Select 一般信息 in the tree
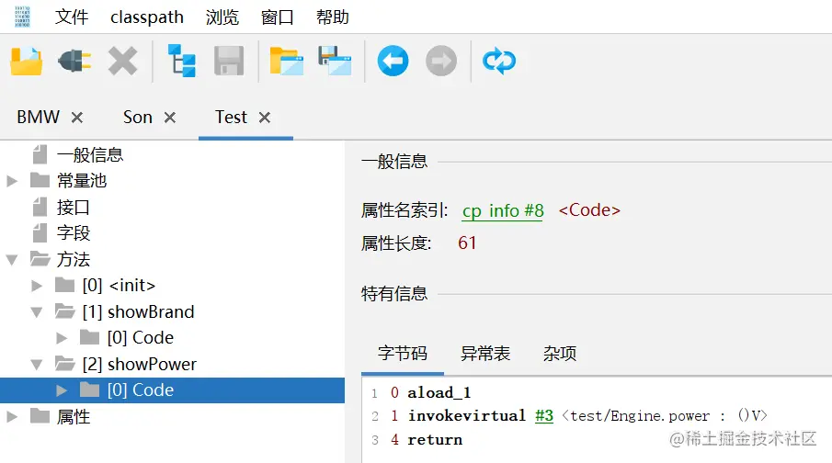 pos(90,155)
